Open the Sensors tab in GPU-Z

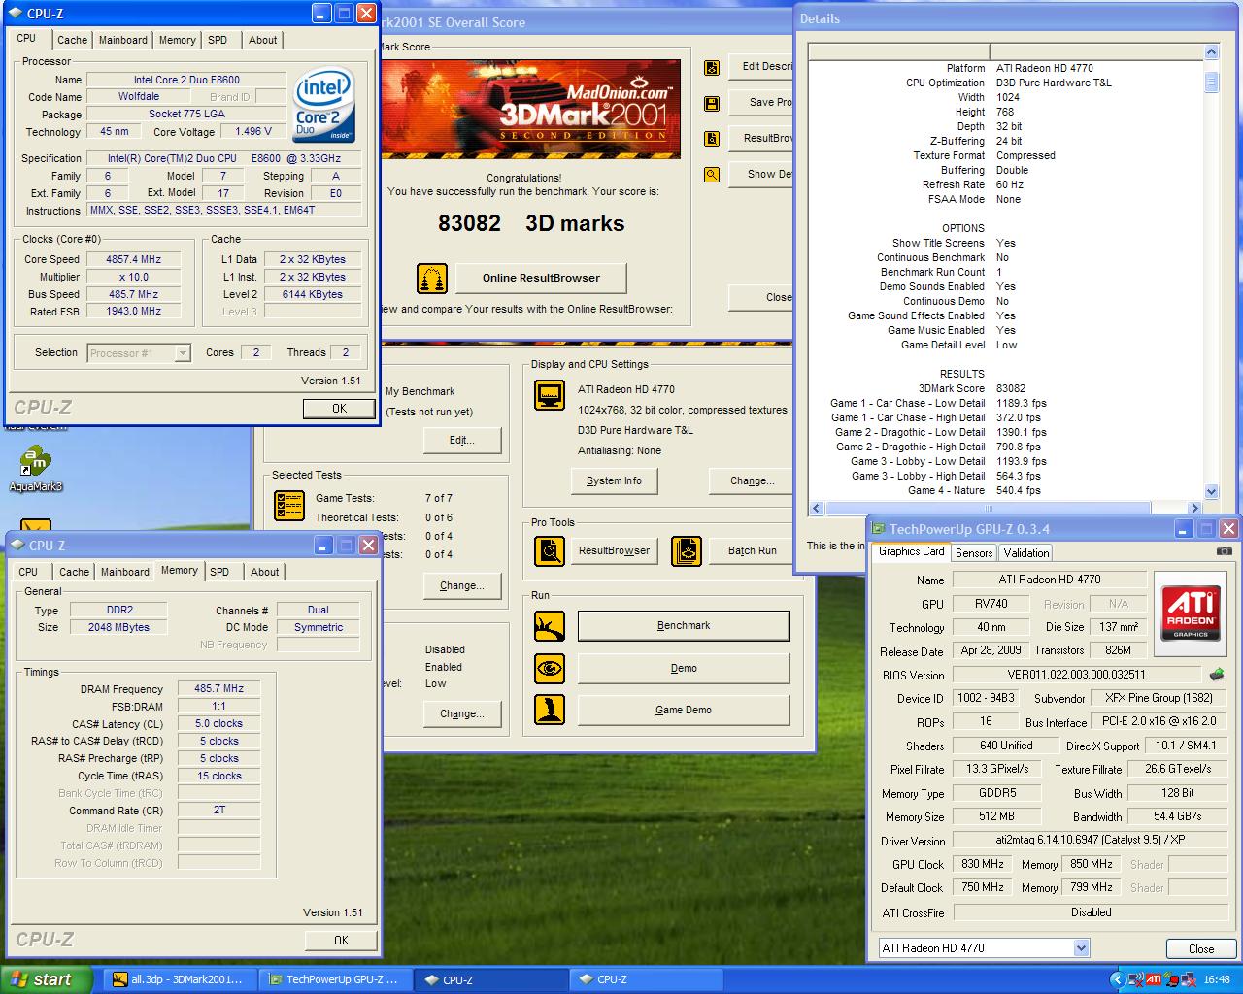[x=974, y=553]
